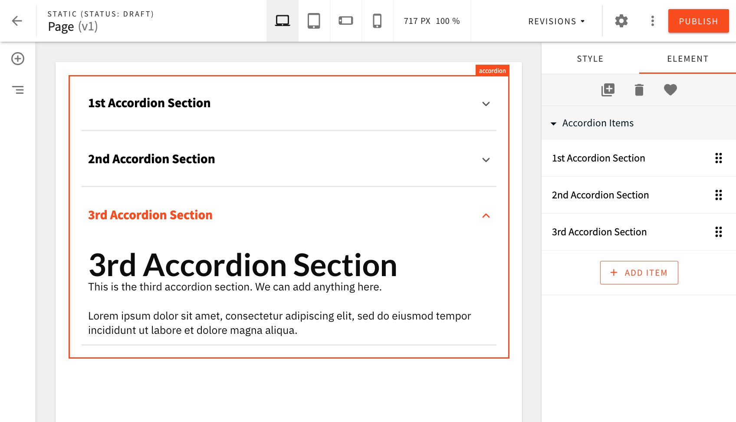Duplicate the accordion element
Image resolution: width=736 pixels, height=422 pixels.
[x=608, y=89]
